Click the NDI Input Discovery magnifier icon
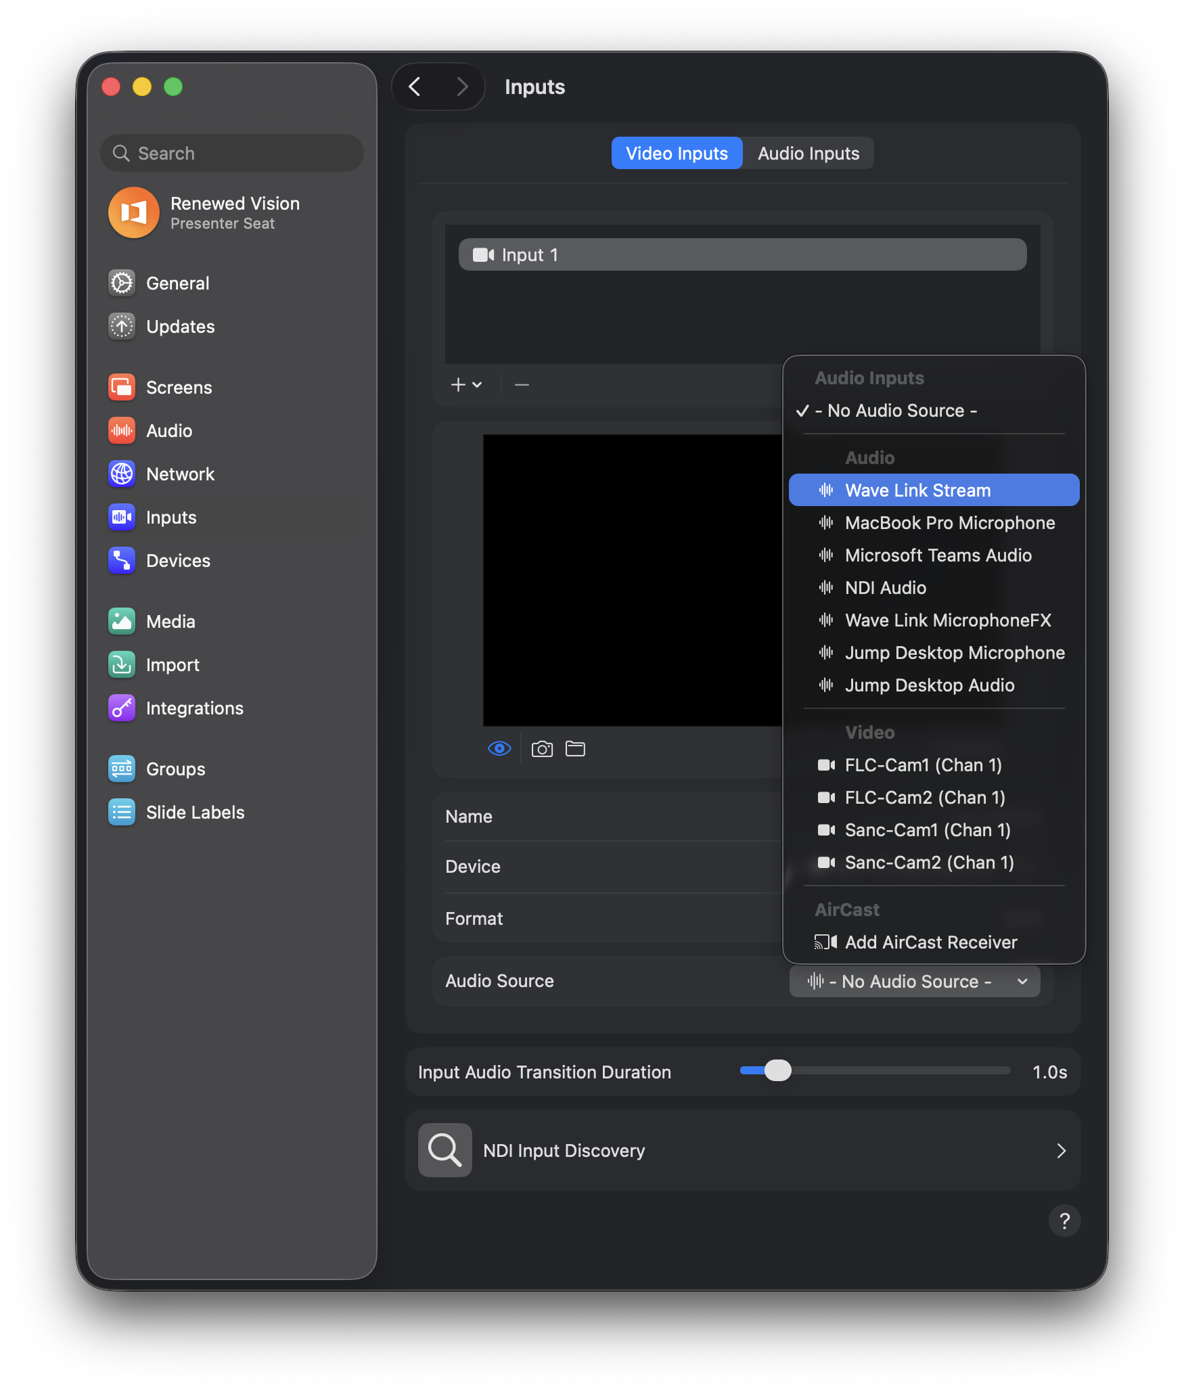Viewport: 1184px width, 1391px height. click(x=445, y=1150)
